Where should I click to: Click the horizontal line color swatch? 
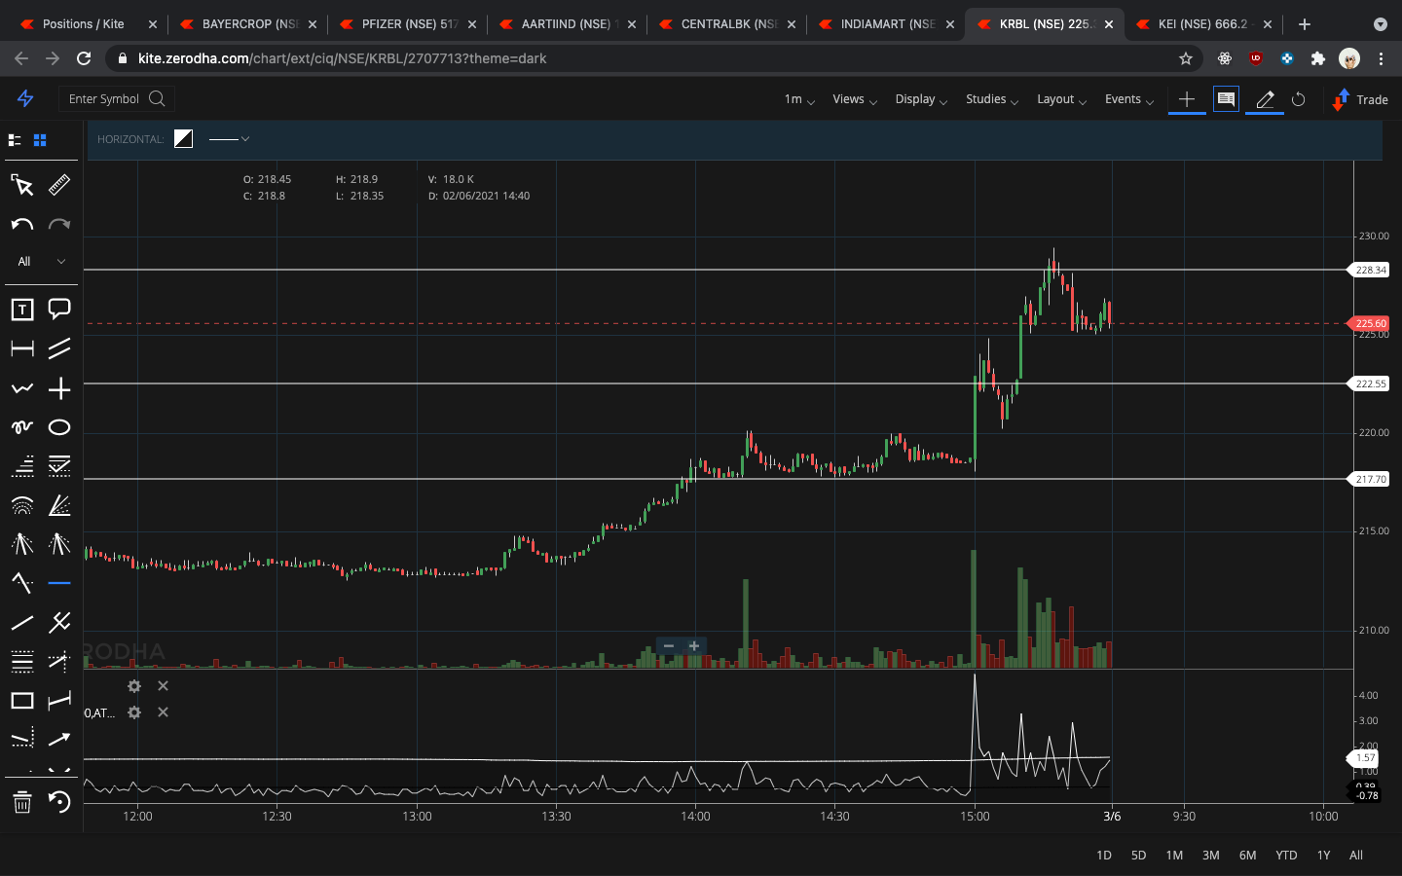[183, 138]
